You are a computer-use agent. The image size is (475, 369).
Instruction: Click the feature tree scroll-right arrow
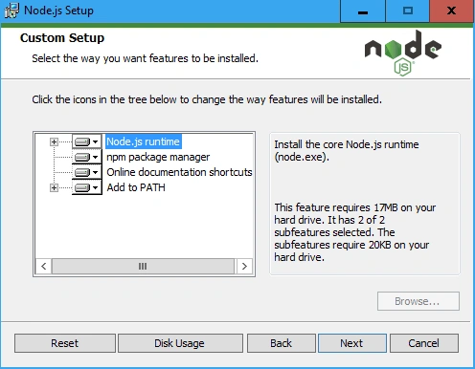(244, 266)
